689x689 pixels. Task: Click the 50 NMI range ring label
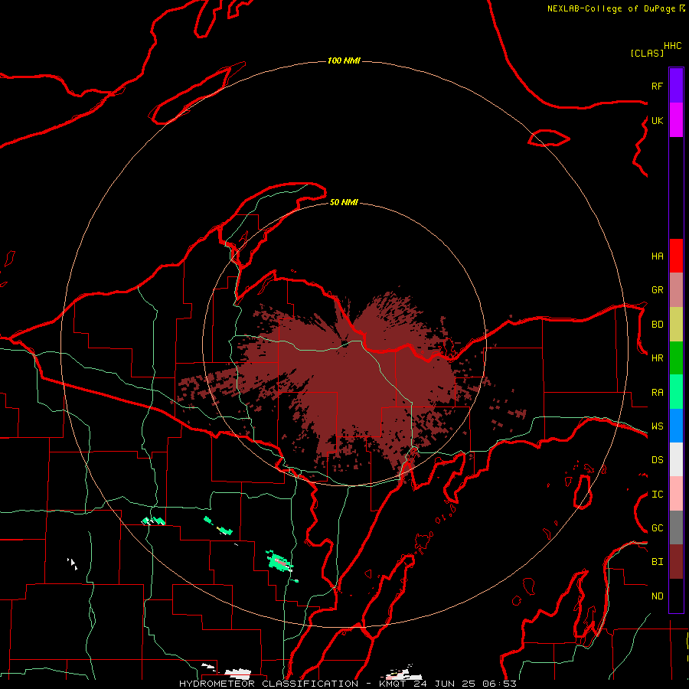(x=344, y=202)
